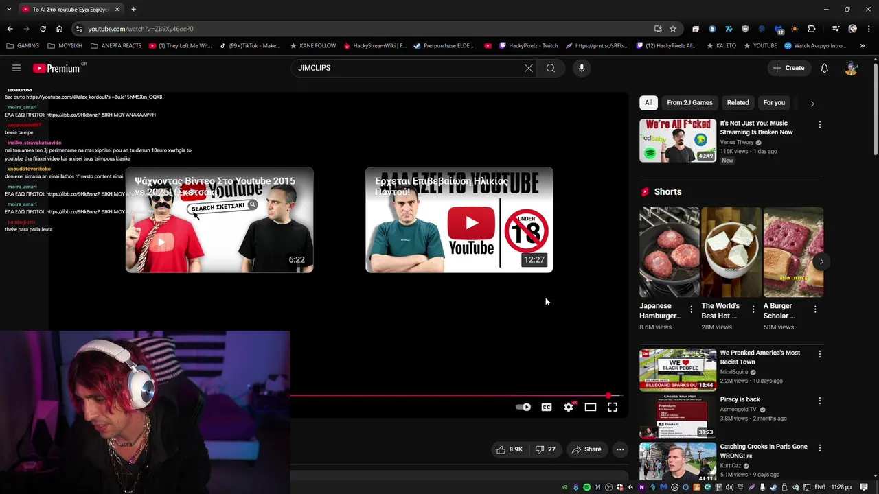Open options for The World's Best Hot short
The width and height of the screenshot is (879, 494).
[753, 309]
